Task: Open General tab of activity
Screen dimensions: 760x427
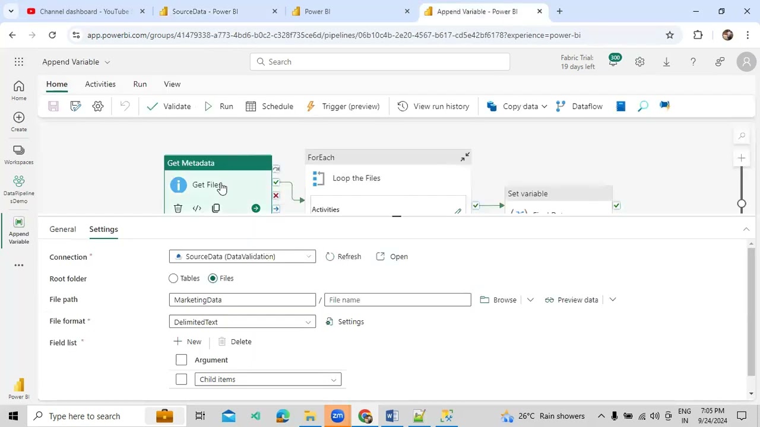Action: [x=62, y=229]
